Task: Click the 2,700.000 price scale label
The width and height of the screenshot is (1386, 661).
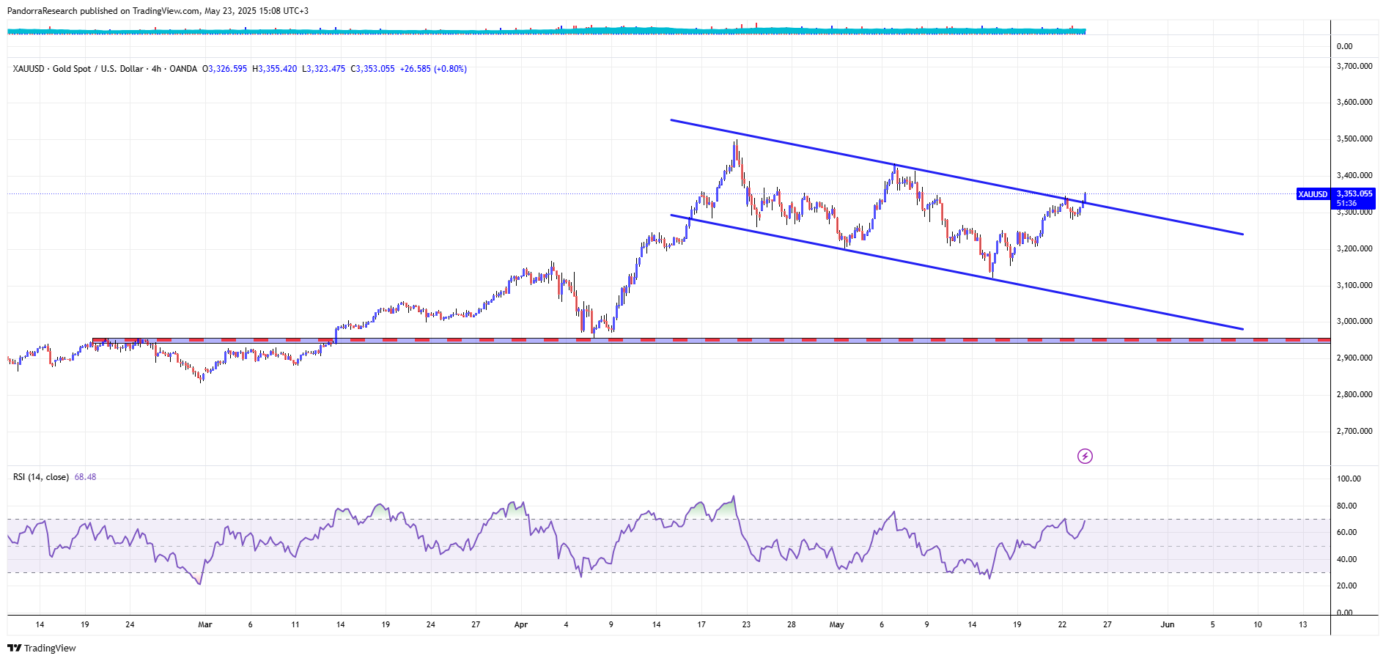Action: [1354, 432]
